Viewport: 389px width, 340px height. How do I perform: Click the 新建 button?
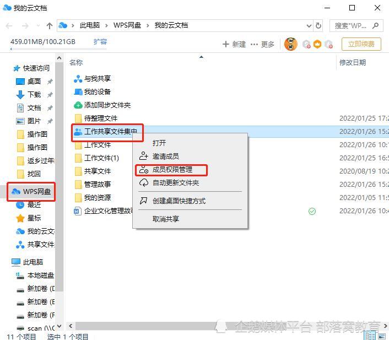pos(234,45)
